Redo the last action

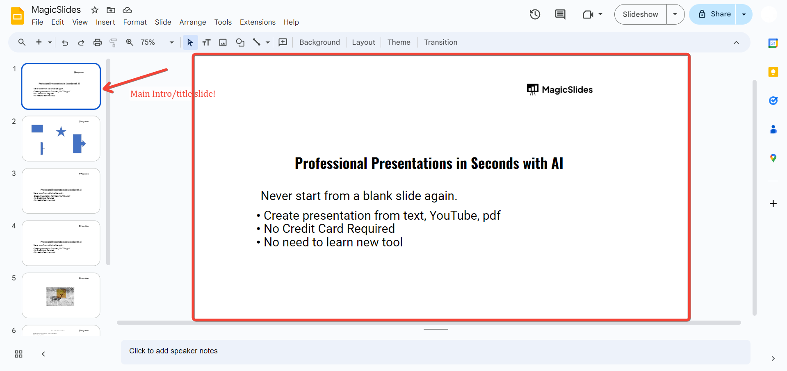coord(81,42)
